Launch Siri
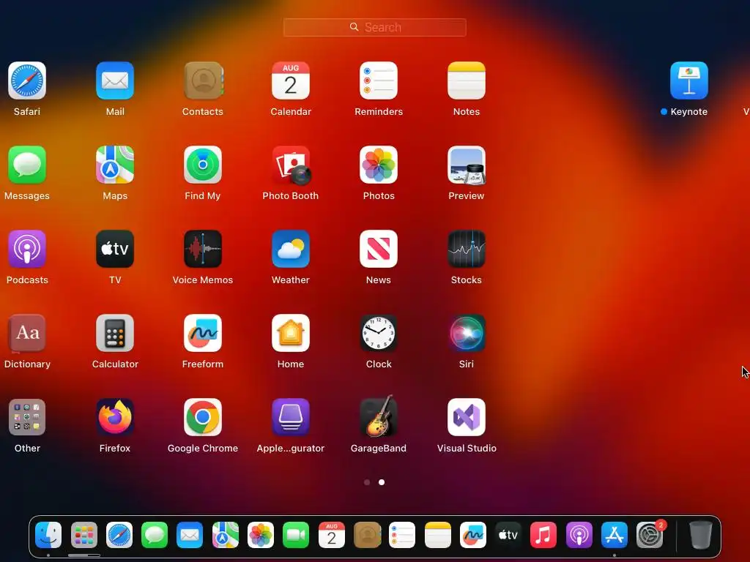750x562 pixels. [467, 333]
